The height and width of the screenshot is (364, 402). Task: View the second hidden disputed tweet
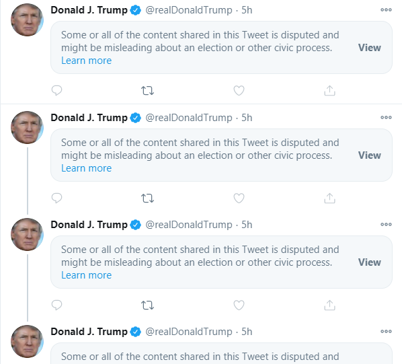click(x=370, y=155)
